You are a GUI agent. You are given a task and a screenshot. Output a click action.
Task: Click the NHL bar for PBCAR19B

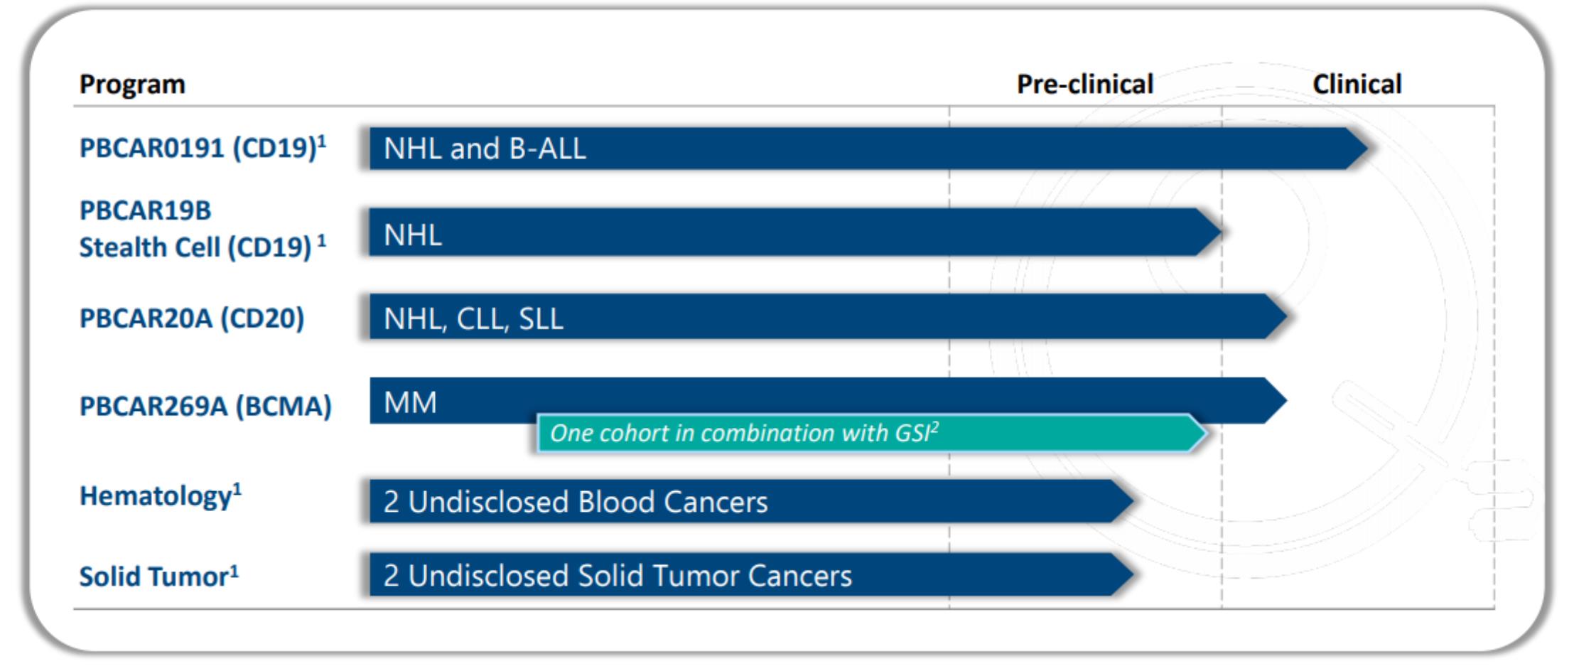point(782,232)
